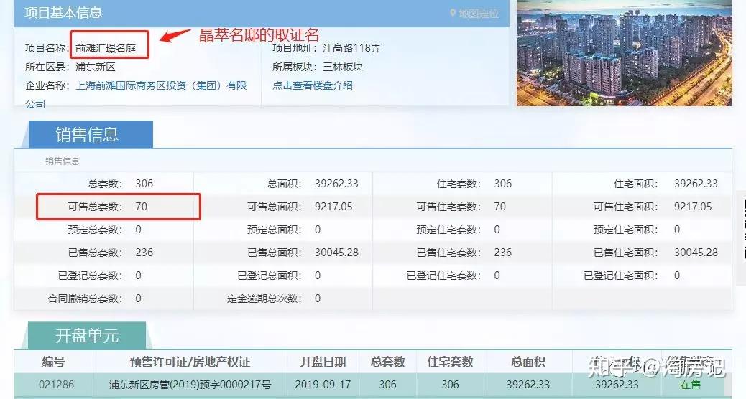Click the 可售住宅面积 value 9217.05
This screenshot has width=746, height=399.
click(x=693, y=207)
